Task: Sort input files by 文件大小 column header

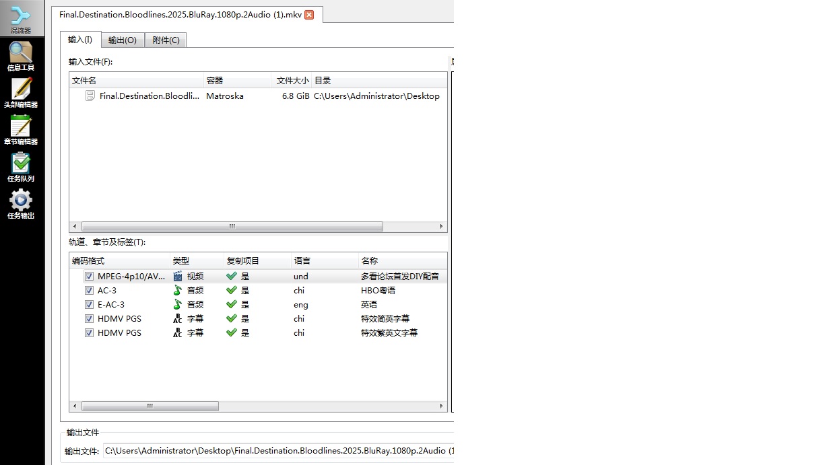Action: coord(292,80)
